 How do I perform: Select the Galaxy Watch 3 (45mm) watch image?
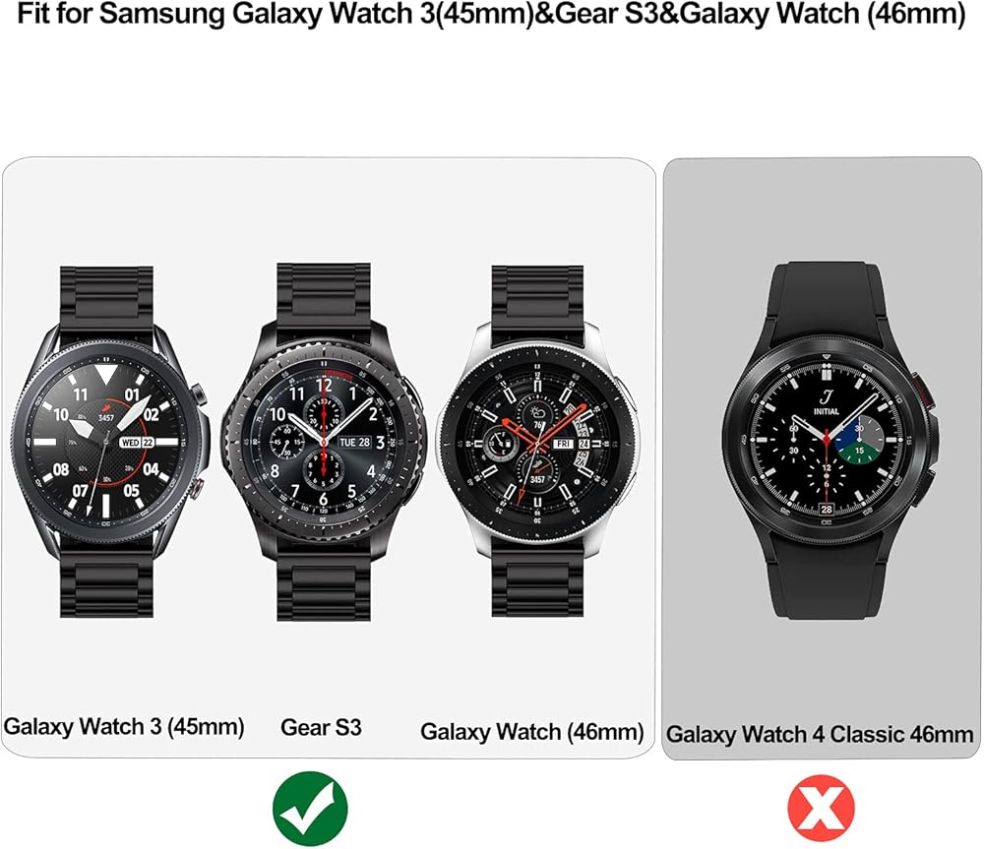[110, 442]
